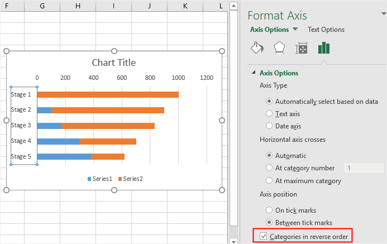Select column I header
387x244 pixels.
tap(113, 6)
